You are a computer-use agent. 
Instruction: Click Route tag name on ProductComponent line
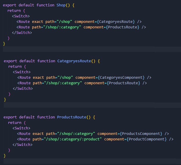tap(25, 139)
